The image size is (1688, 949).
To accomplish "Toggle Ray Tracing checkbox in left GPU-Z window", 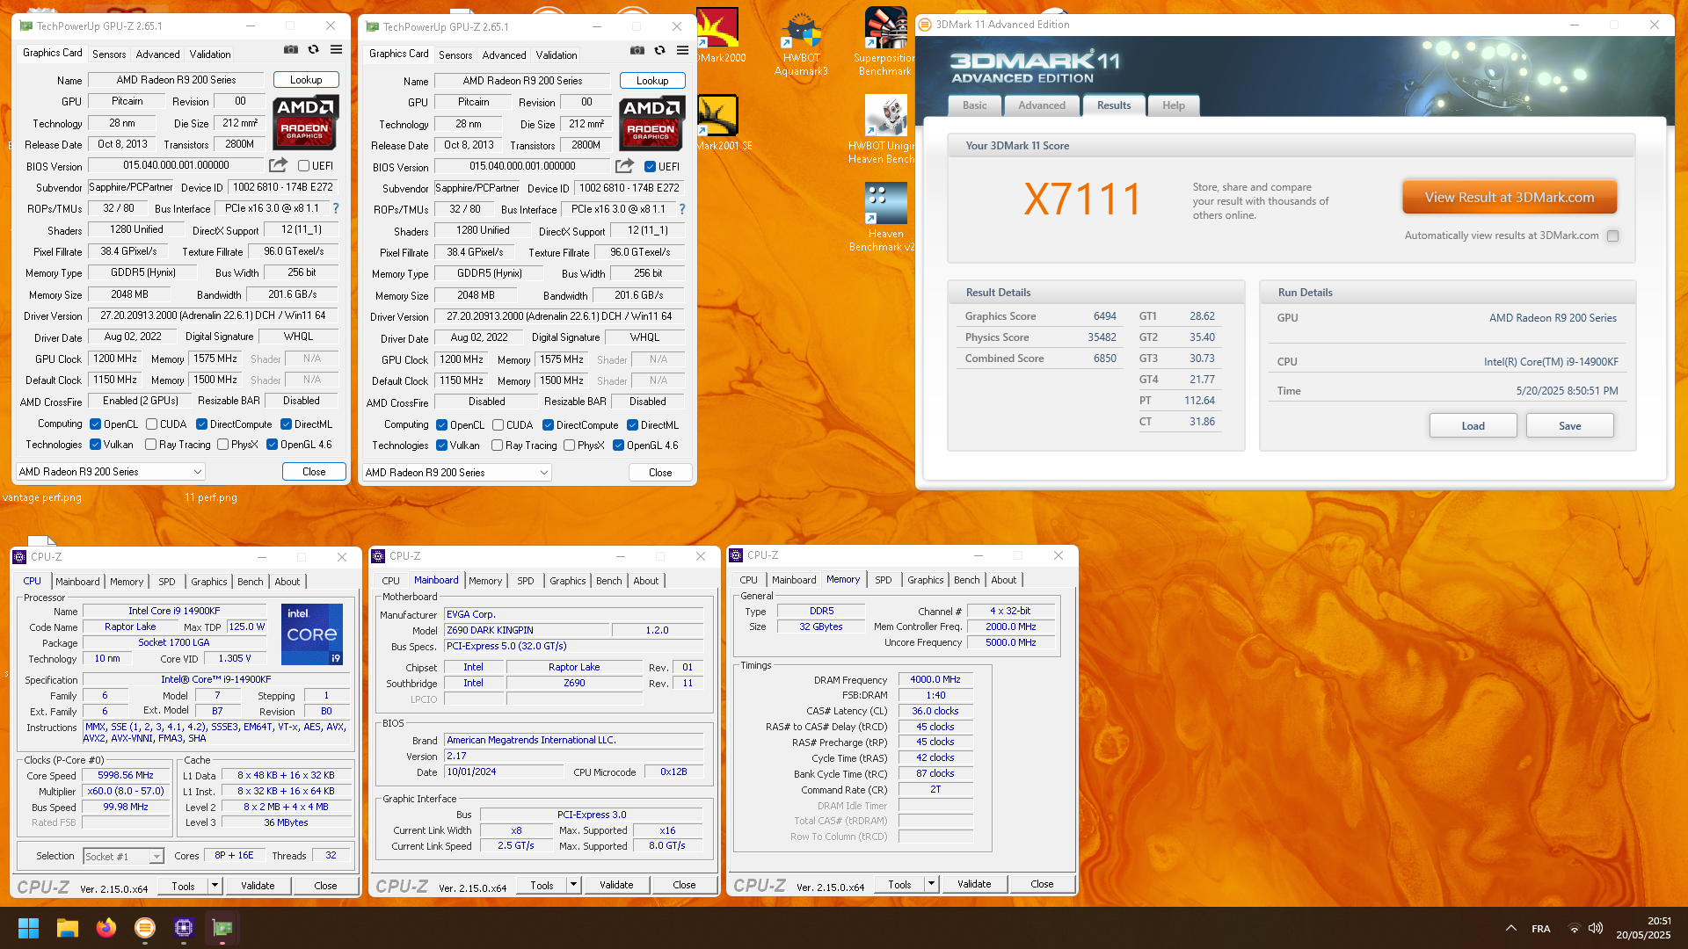I will [150, 445].
